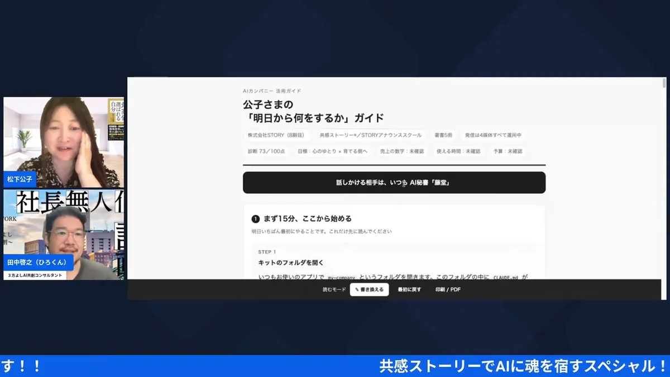This screenshot has width=670, height=377.
Task: Click the AIカンパニー 活用ガイド header text
Action: point(272,91)
